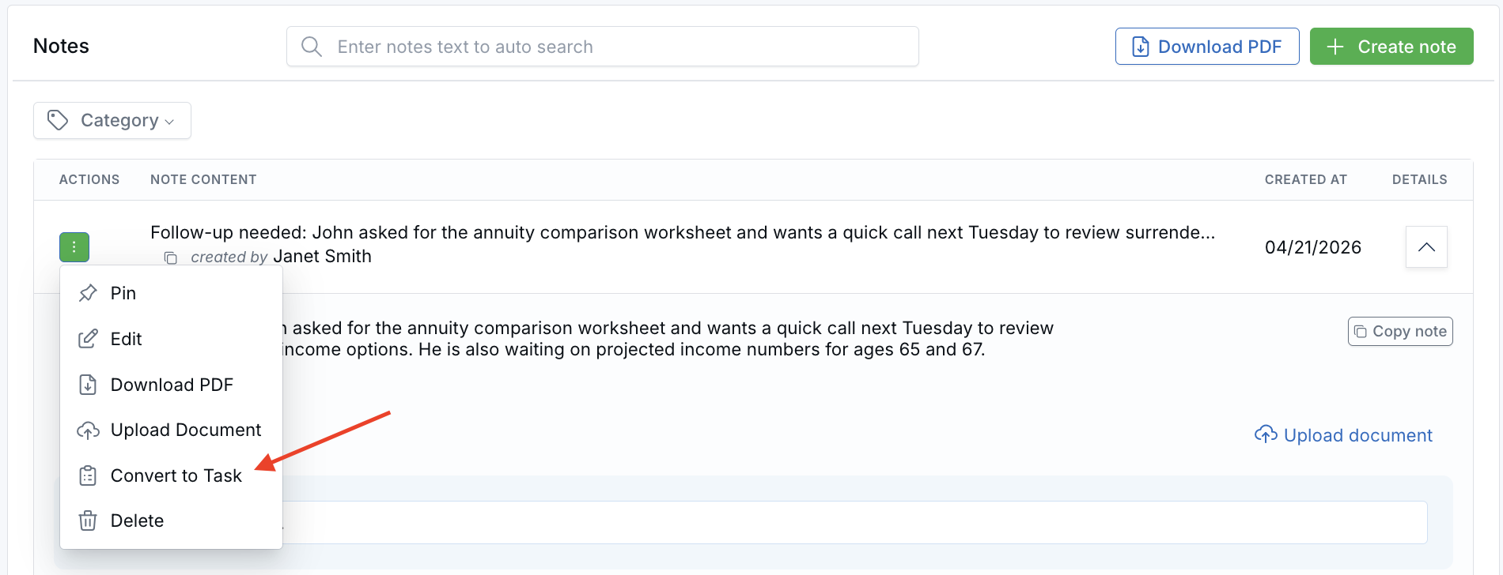Click the small copy icon beside created by
This screenshot has height=575, width=1503.
point(170,257)
